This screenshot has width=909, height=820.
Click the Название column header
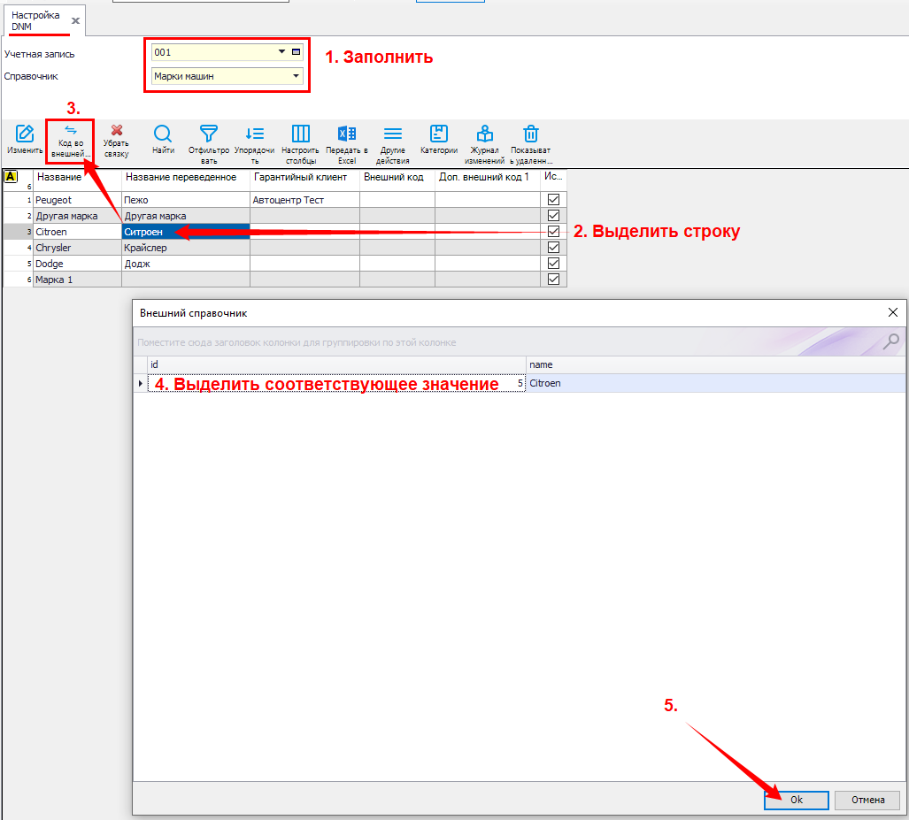(76, 177)
